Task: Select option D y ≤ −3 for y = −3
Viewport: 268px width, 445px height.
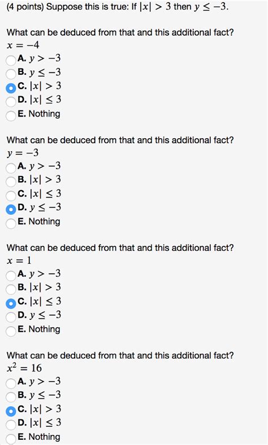Action: (11, 209)
